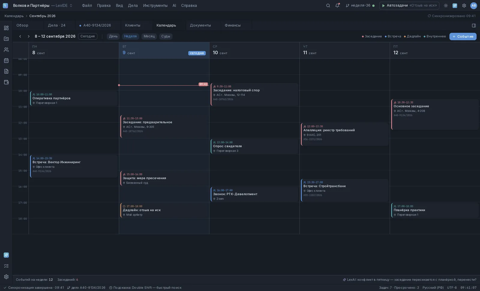Screen dimensions: 480x291
Task: Open dashboard grid icon in sidebar
Action: [6, 28]
